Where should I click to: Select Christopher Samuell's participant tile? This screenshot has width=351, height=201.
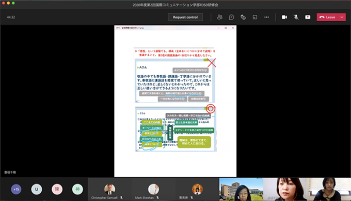pos(109,189)
